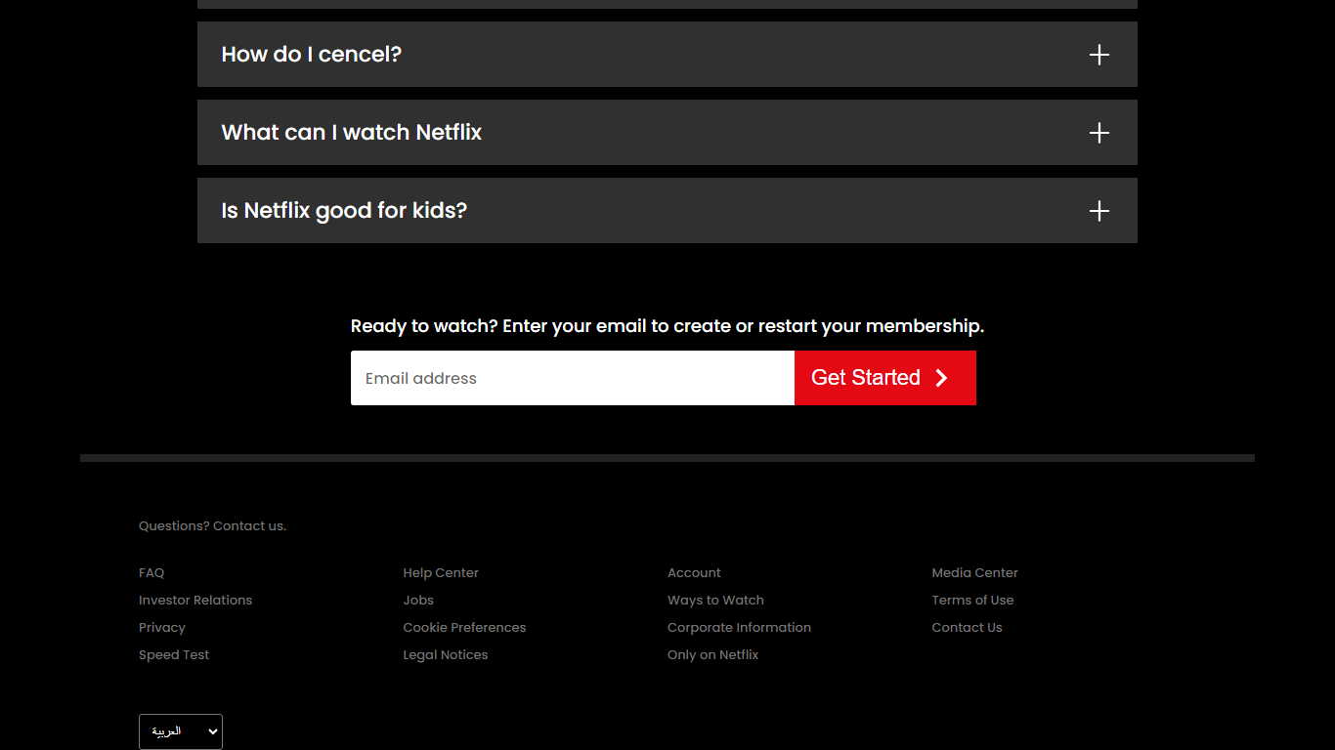Open the Jobs link
The height and width of the screenshot is (750, 1335).
pyautogui.click(x=418, y=601)
